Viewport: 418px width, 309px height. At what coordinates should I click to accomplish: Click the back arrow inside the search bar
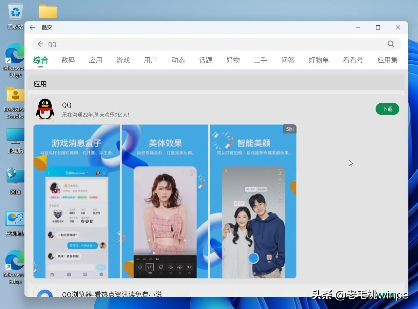coord(41,44)
